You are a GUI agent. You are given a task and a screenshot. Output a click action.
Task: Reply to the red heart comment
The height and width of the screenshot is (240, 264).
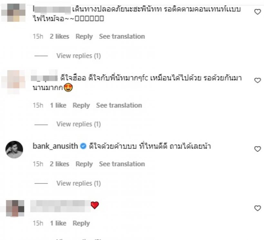click(81, 223)
